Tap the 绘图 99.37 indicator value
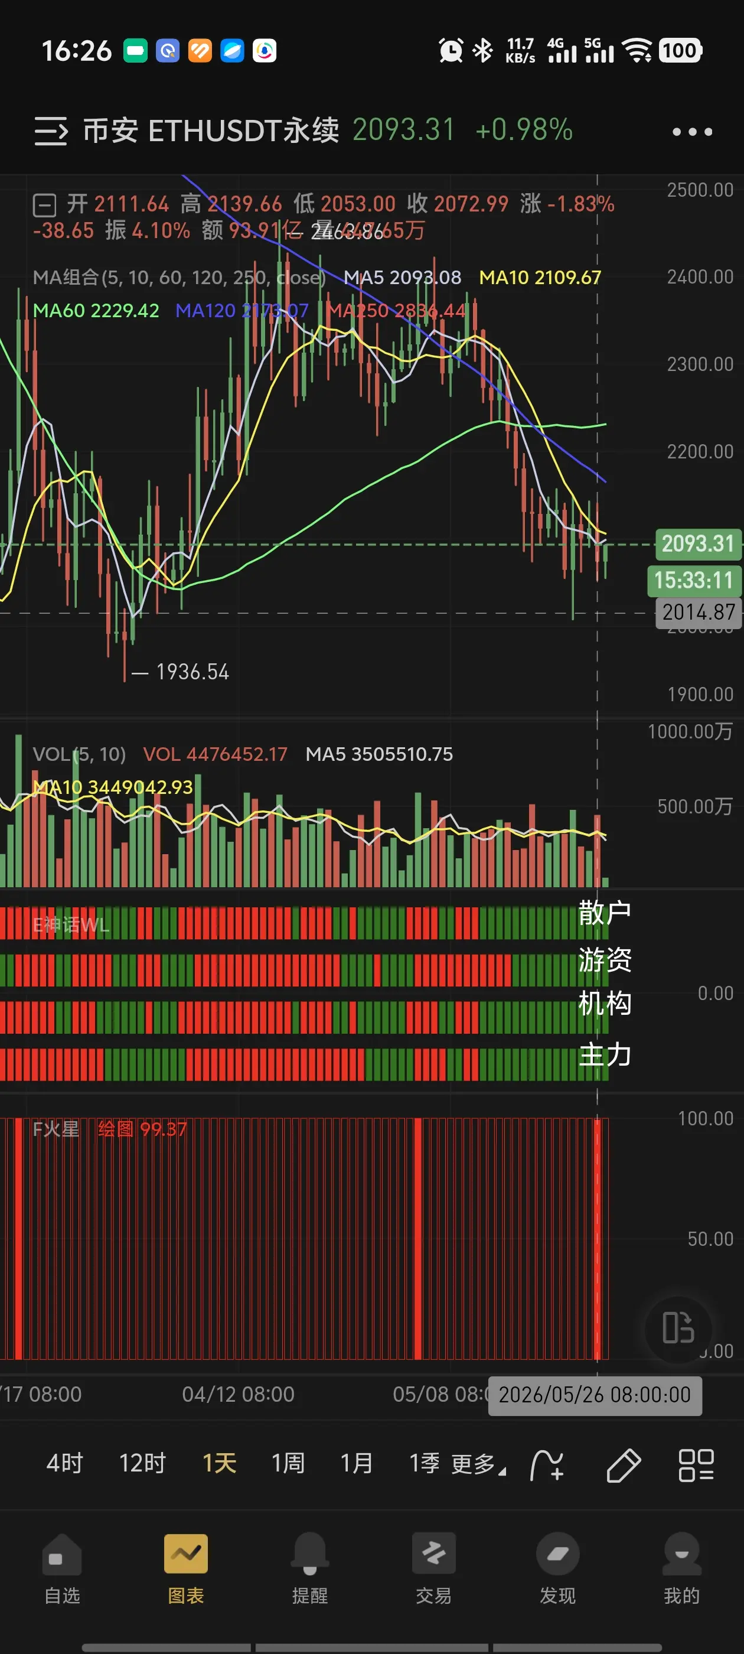 click(142, 1129)
